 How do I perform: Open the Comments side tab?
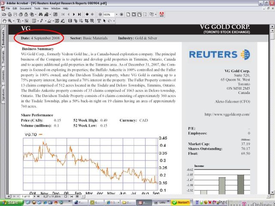(x=3, y=76)
